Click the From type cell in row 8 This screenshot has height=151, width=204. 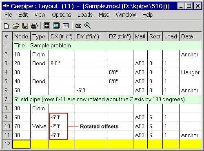point(40,108)
